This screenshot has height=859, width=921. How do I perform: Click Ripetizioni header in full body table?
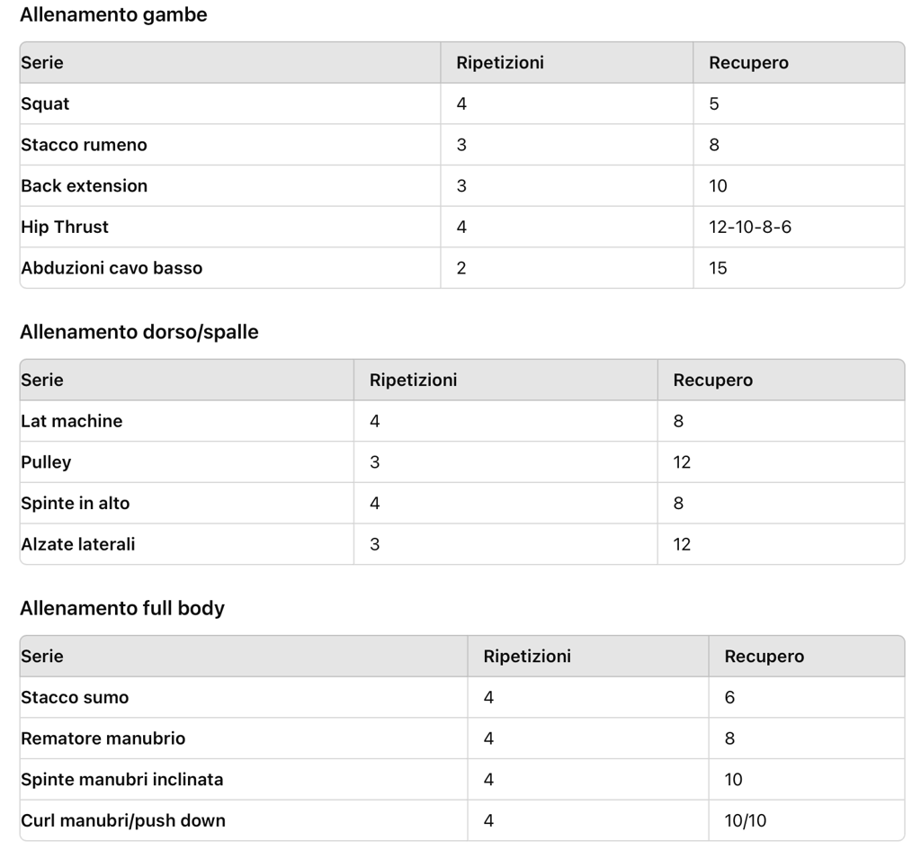coord(527,657)
